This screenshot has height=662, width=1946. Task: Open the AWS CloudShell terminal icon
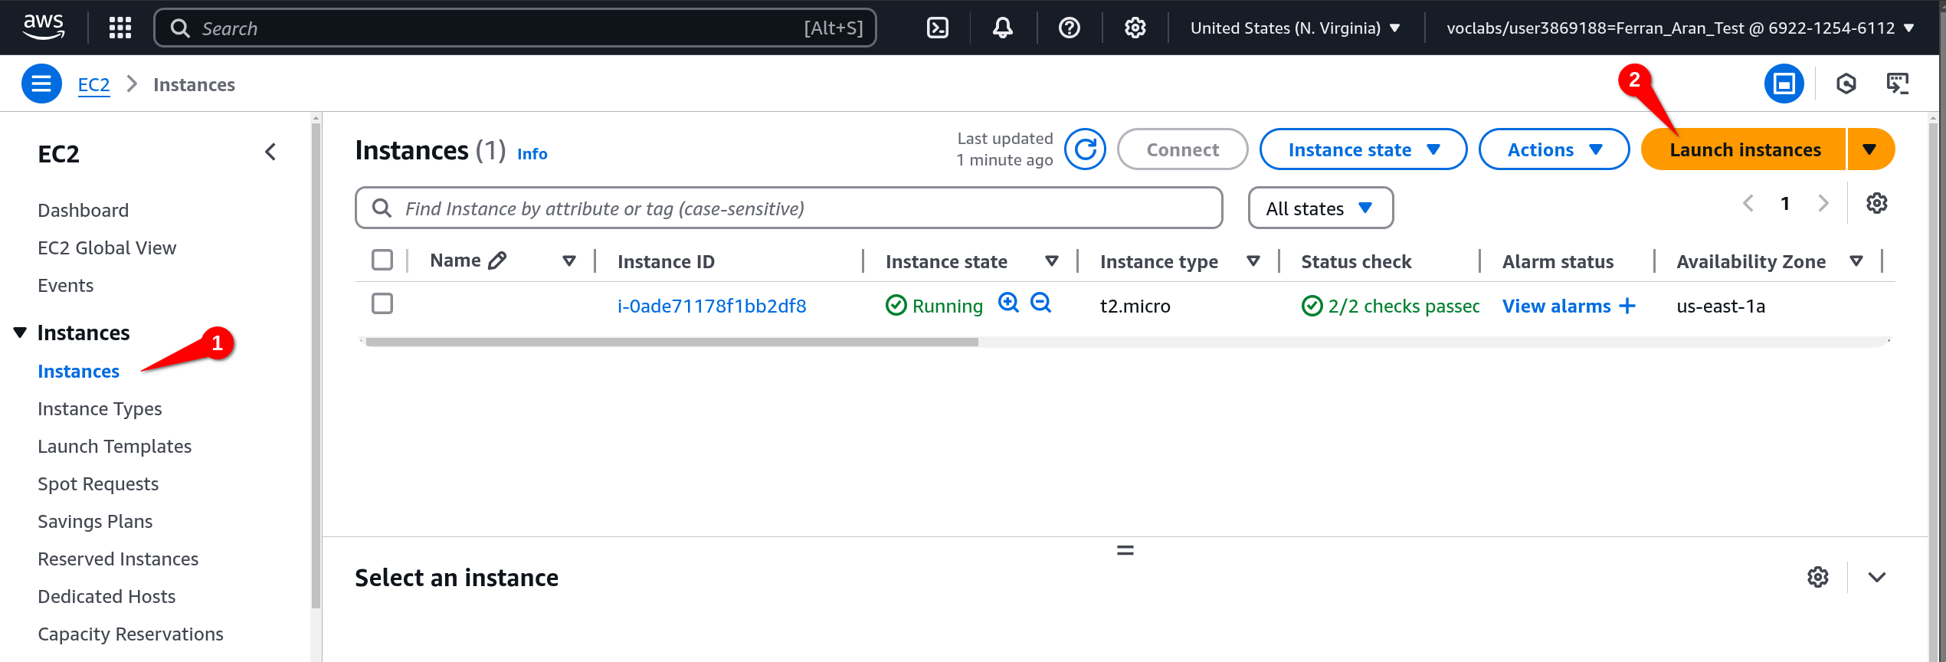937,28
